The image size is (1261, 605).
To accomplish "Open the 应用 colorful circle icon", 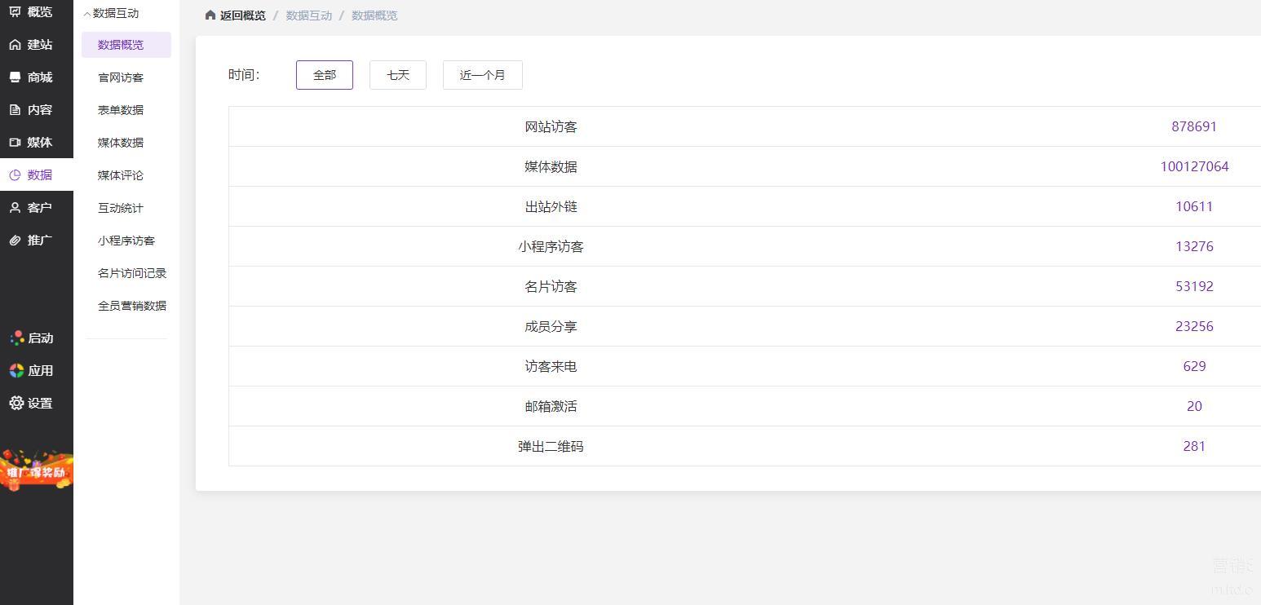I will (x=16, y=370).
